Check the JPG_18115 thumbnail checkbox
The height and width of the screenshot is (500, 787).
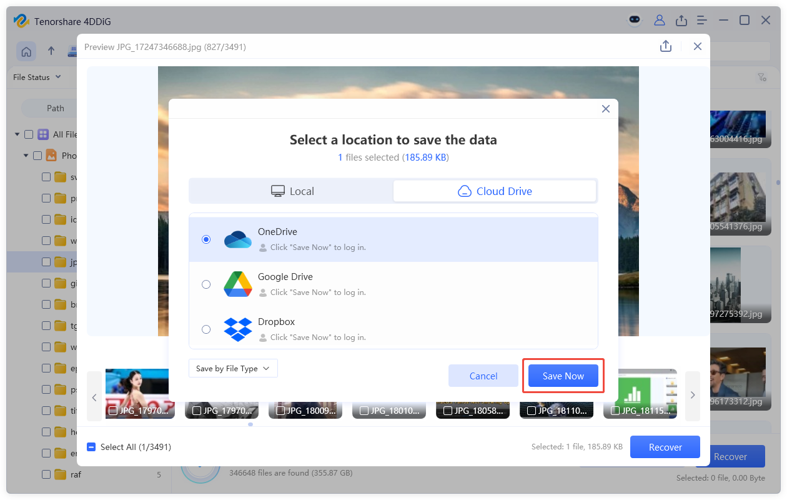pos(615,411)
